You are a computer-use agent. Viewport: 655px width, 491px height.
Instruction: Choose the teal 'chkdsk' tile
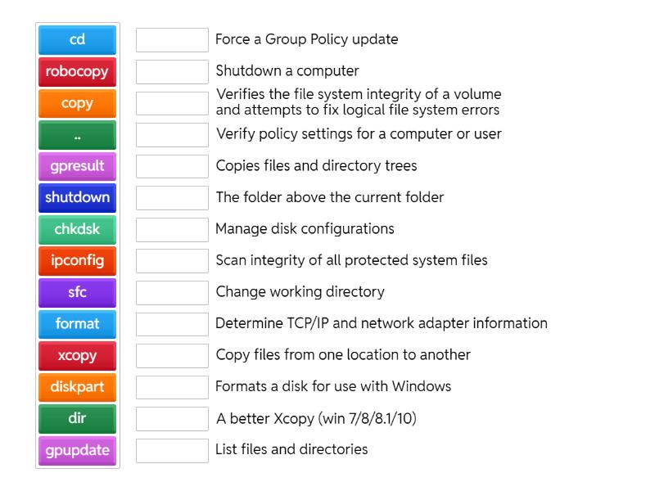(x=77, y=229)
